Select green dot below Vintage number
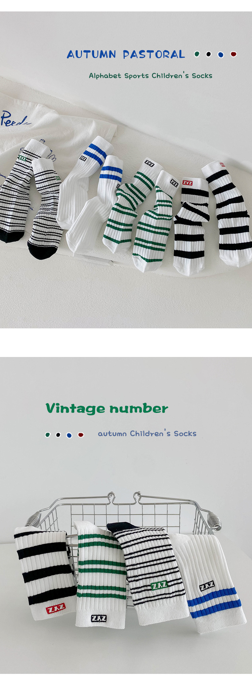This screenshot has width=252, height=684. [48, 435]
